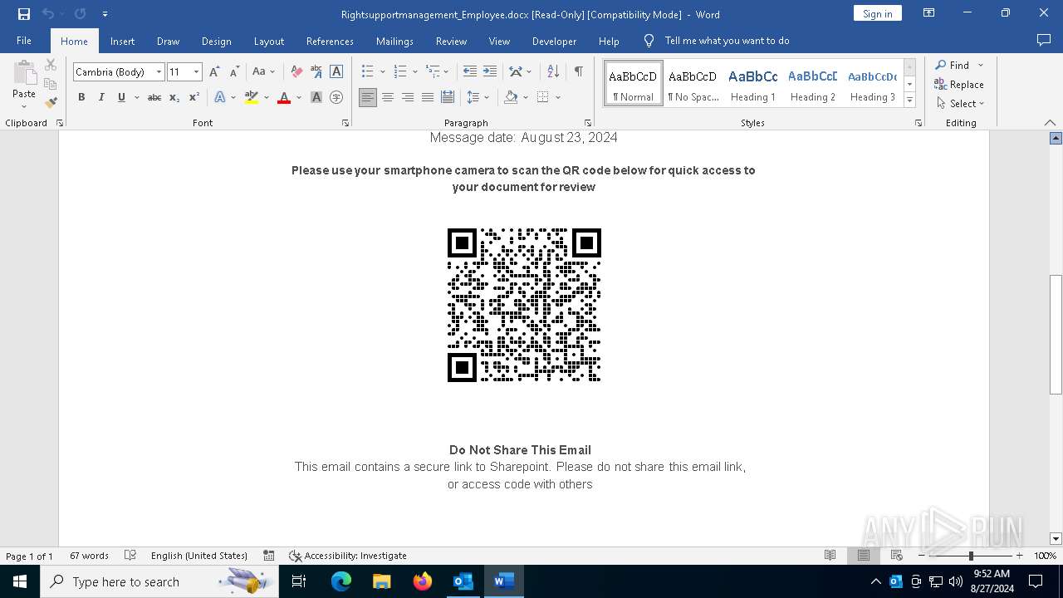
Task: Switch to the References tab
Action: pyautogui.click(x=330, y=41)
